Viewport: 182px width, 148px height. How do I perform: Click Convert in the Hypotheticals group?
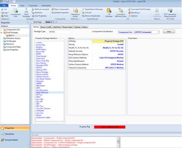click(87, 13)
